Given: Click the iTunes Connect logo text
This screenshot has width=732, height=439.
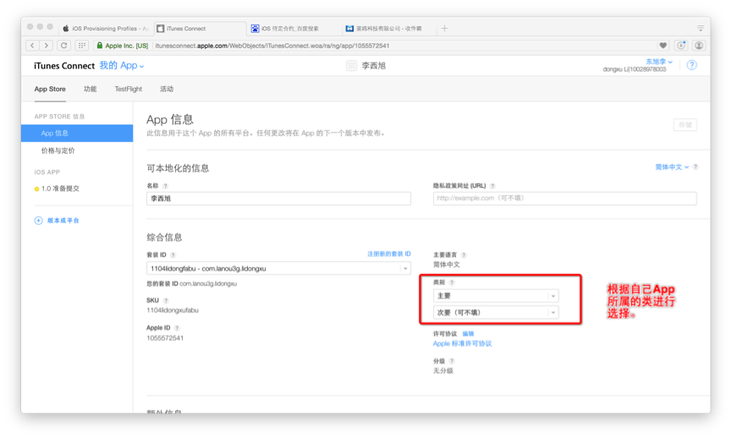Looking at the screenshot, I should [x=64, y=66].
